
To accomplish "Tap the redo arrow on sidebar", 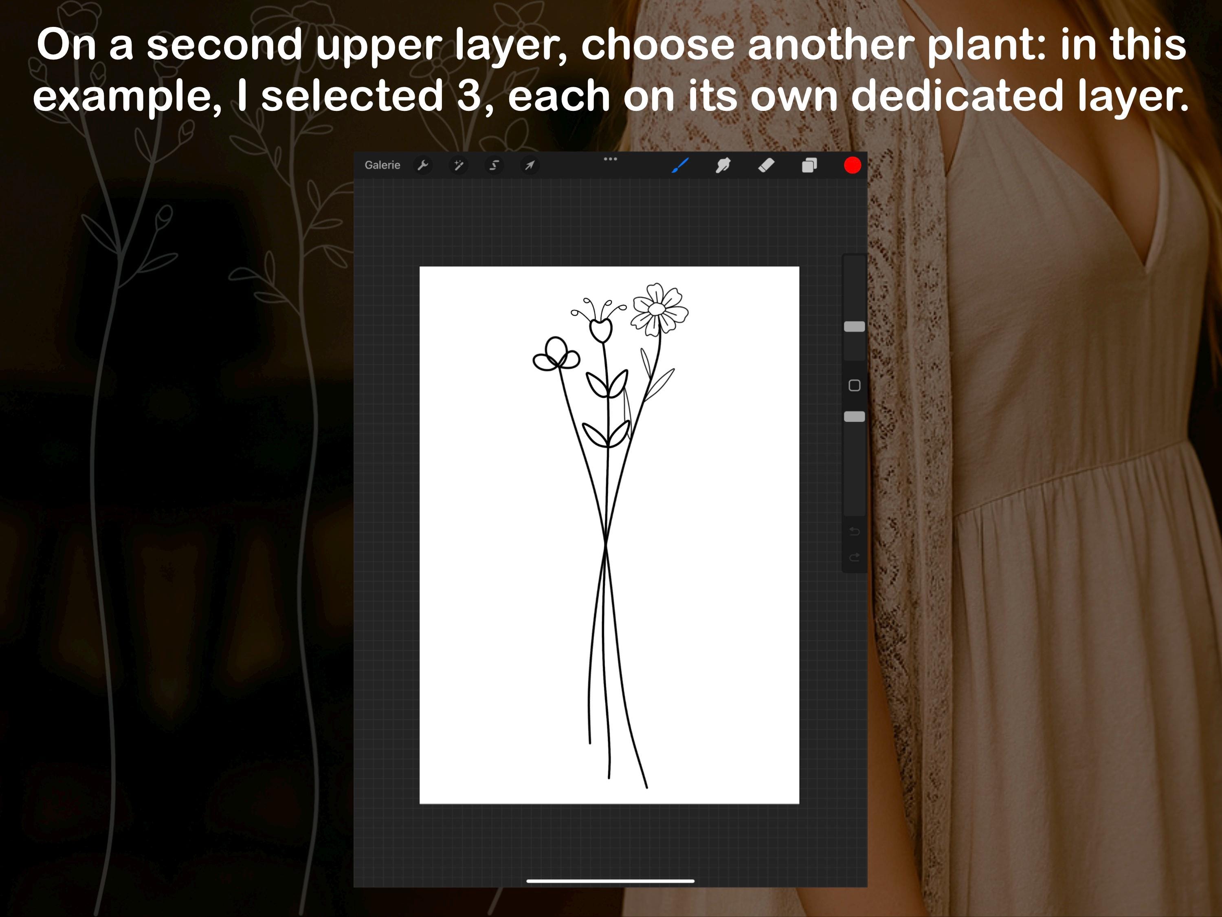I will tap(855, 557).
